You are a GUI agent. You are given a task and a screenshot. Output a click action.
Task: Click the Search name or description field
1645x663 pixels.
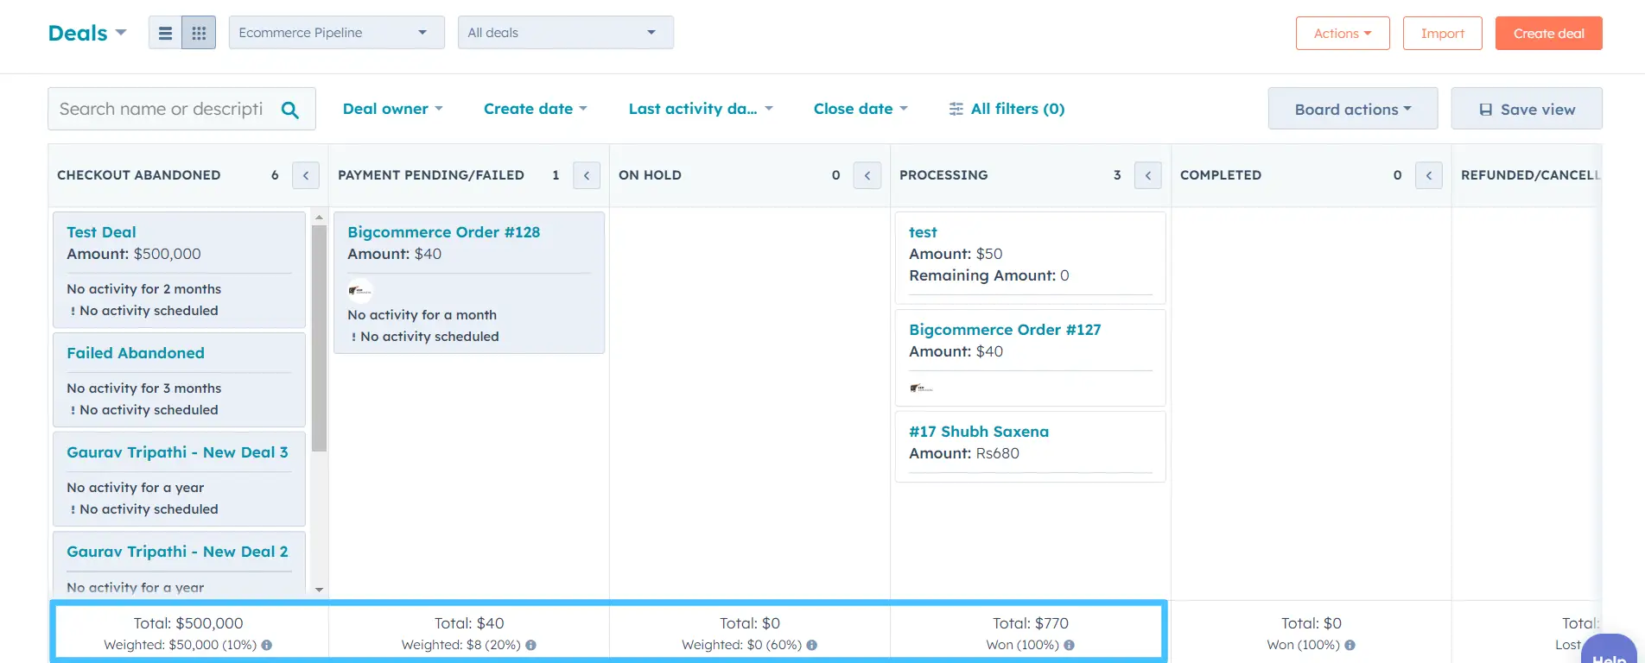(162, 109)
